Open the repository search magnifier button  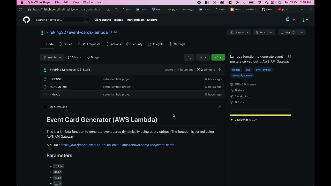[189, 57]
